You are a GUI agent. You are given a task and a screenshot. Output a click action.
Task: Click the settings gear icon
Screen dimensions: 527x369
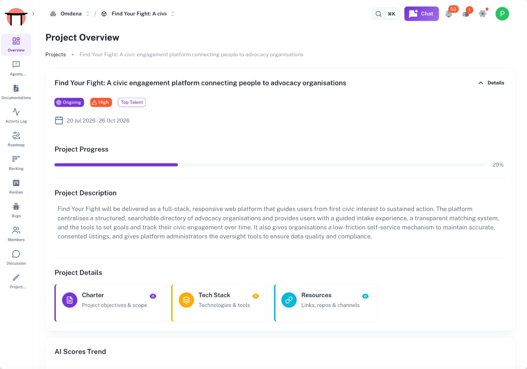(483, 14)
